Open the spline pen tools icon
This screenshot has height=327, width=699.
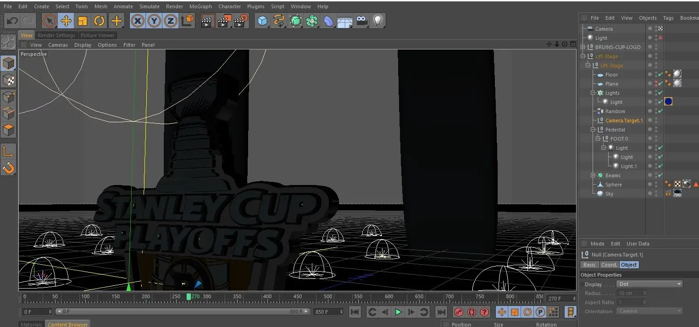coord(279,21)
